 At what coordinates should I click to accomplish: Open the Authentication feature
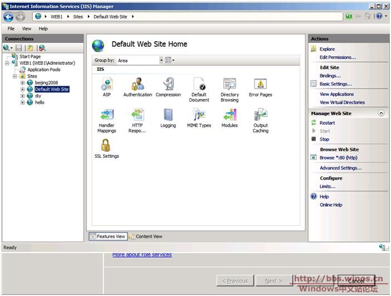[x=138, y=88]
